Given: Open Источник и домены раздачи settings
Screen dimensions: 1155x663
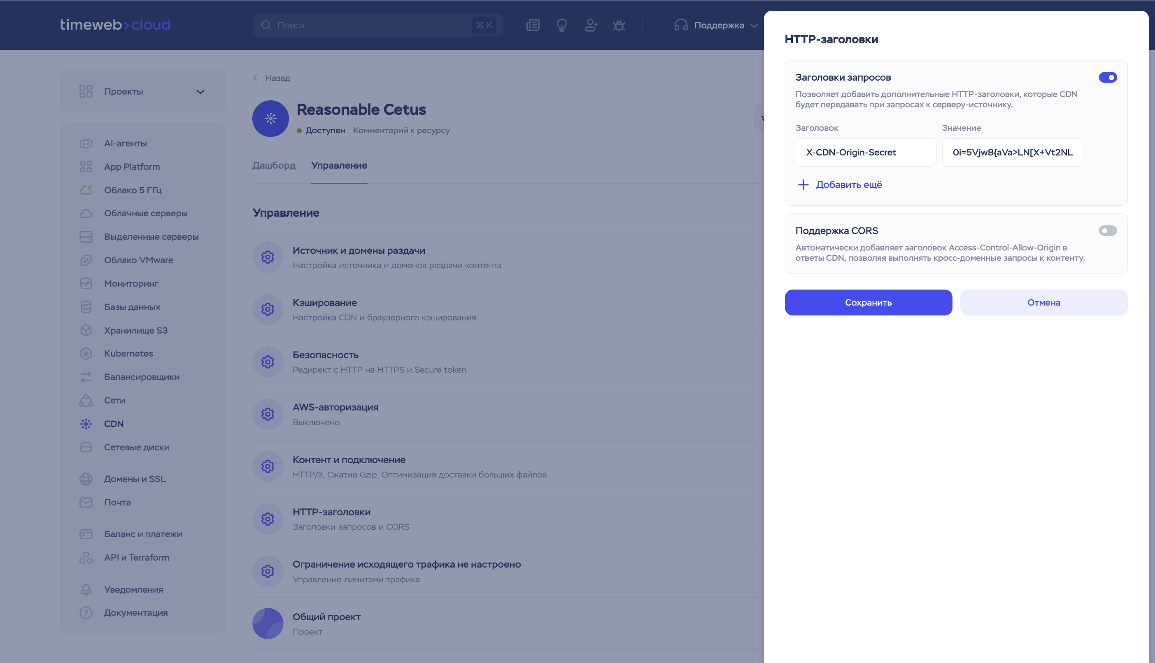Looking at the screenshot, I should coord(508,257).
